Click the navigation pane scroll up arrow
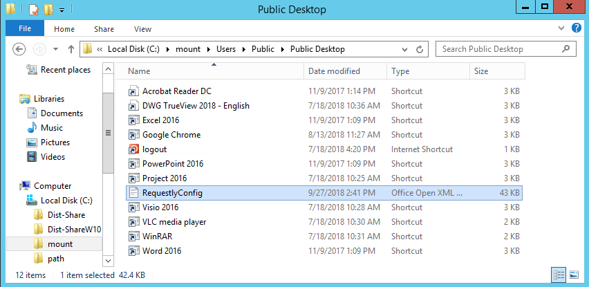 click(x=108, y=69)
